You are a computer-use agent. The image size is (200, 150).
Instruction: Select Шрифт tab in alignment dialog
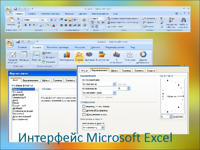(114, 71)
